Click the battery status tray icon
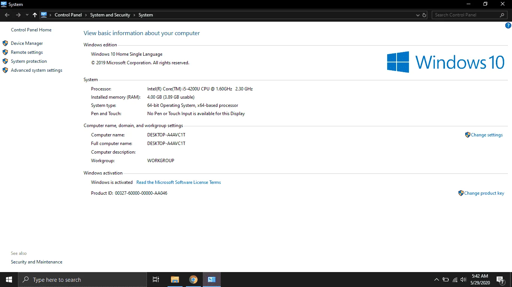512x287 pixels. pyautogui.click(x=446, y=280)
